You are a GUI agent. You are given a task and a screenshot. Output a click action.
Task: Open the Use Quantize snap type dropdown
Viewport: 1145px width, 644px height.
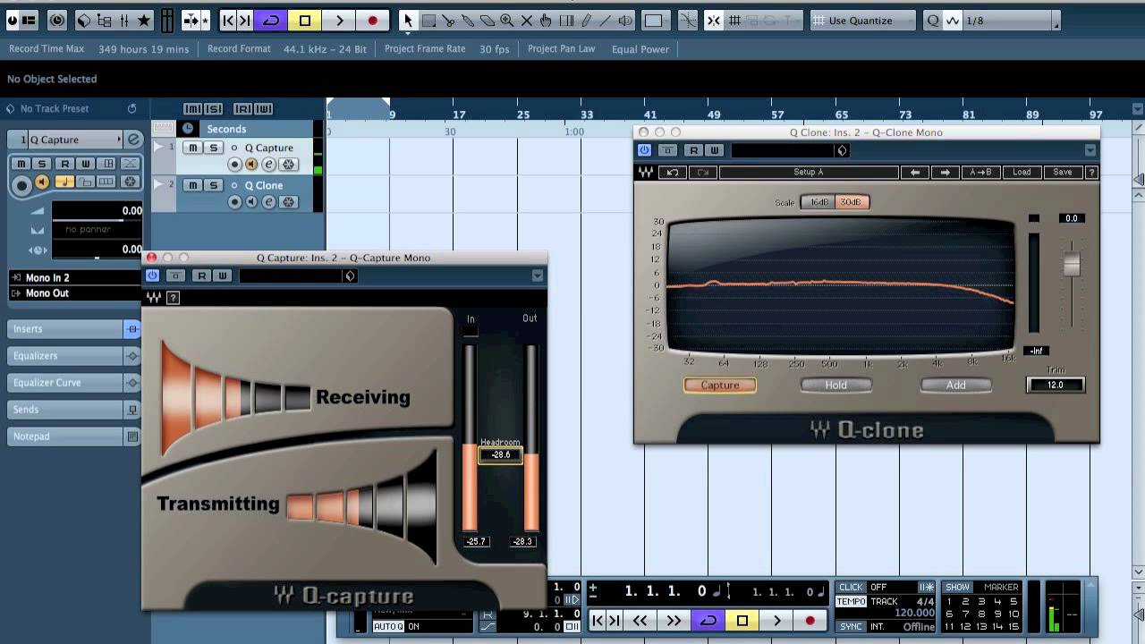[863, 21]
